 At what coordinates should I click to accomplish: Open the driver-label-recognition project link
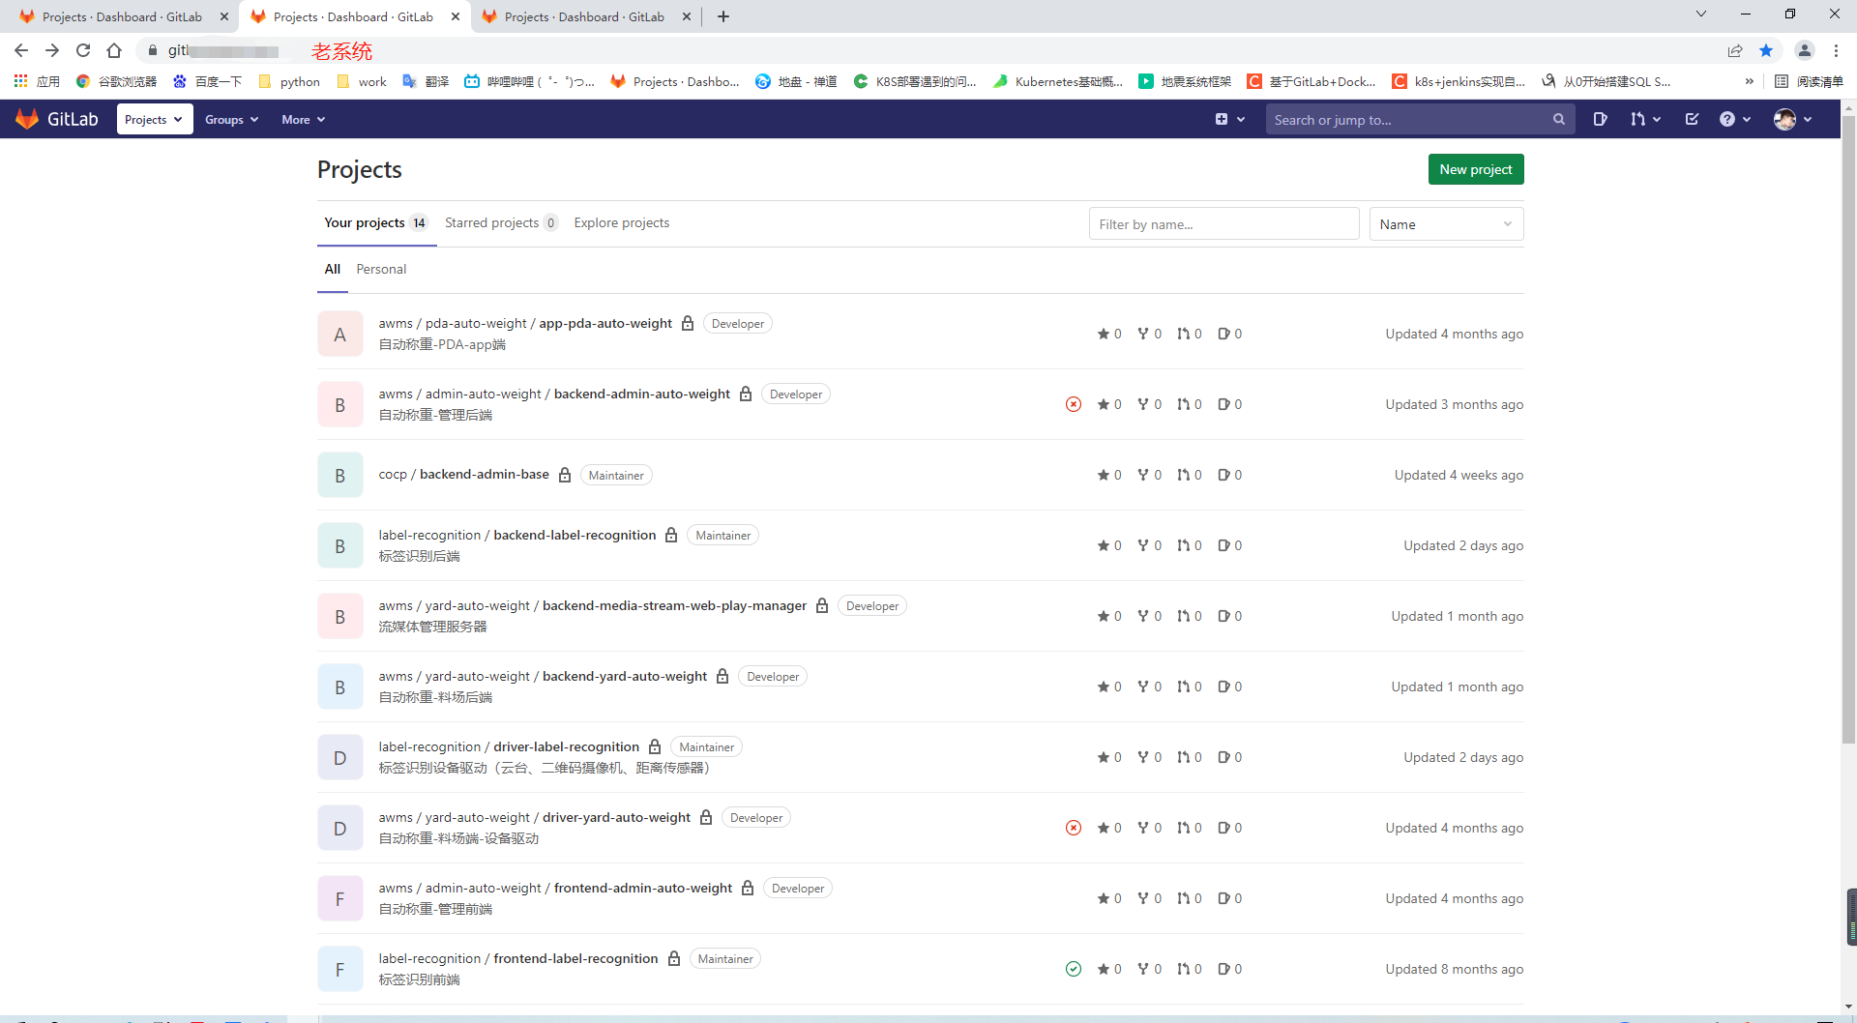tap(509, 746)
